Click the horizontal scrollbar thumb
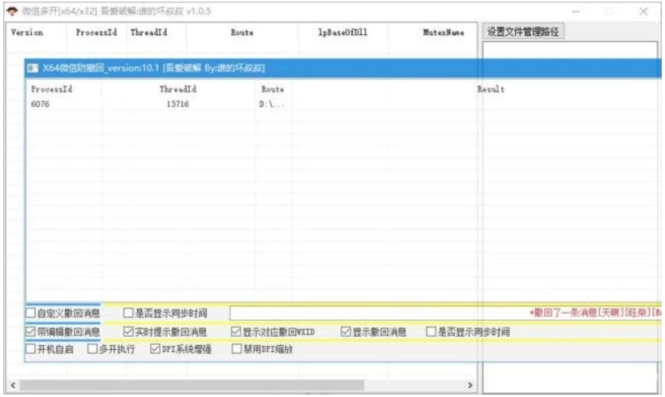Screen dimensions: 665x397 tap(191, 385)
